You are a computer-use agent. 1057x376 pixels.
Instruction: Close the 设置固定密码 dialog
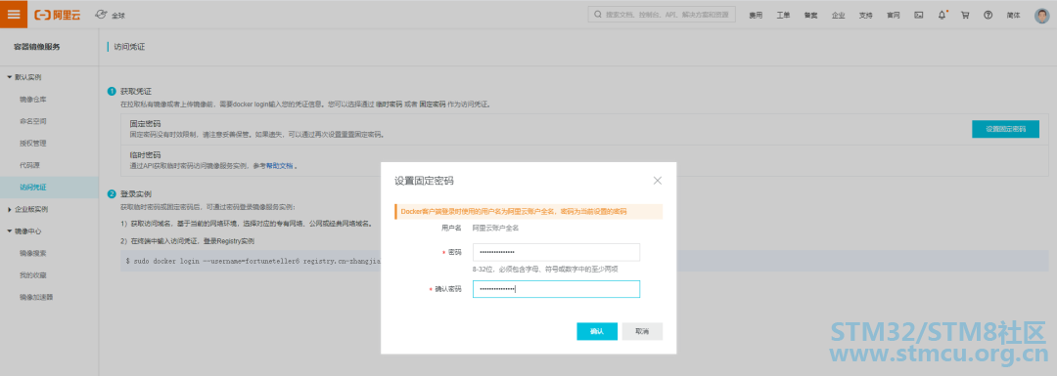coord(658,181)
